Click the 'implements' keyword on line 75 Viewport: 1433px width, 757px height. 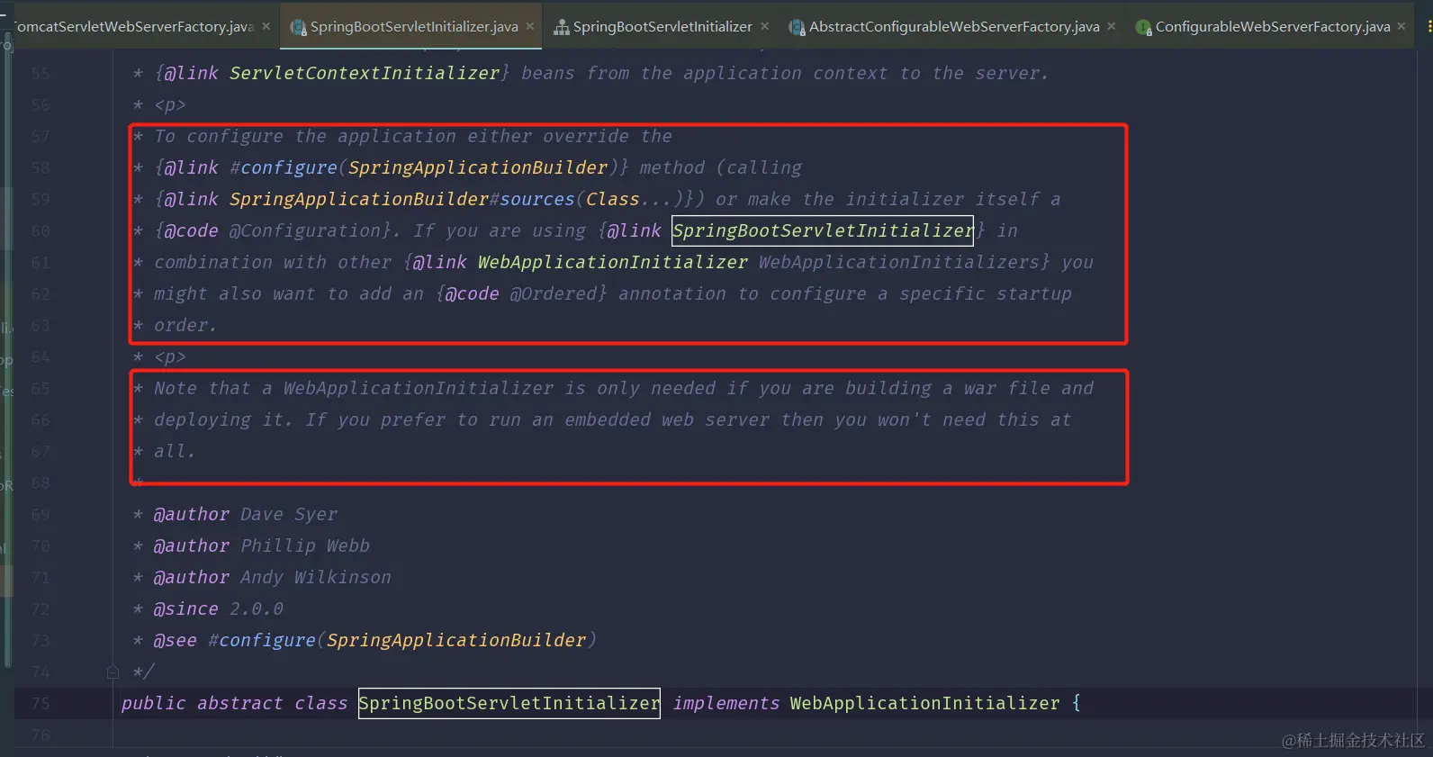pos(726,703)
